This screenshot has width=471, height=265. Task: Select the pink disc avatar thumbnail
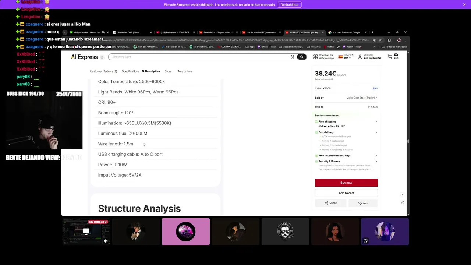185,232
